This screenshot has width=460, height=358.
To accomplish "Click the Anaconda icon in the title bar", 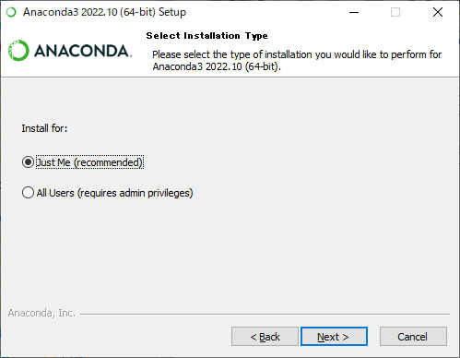I will click(x=11, y=12).
